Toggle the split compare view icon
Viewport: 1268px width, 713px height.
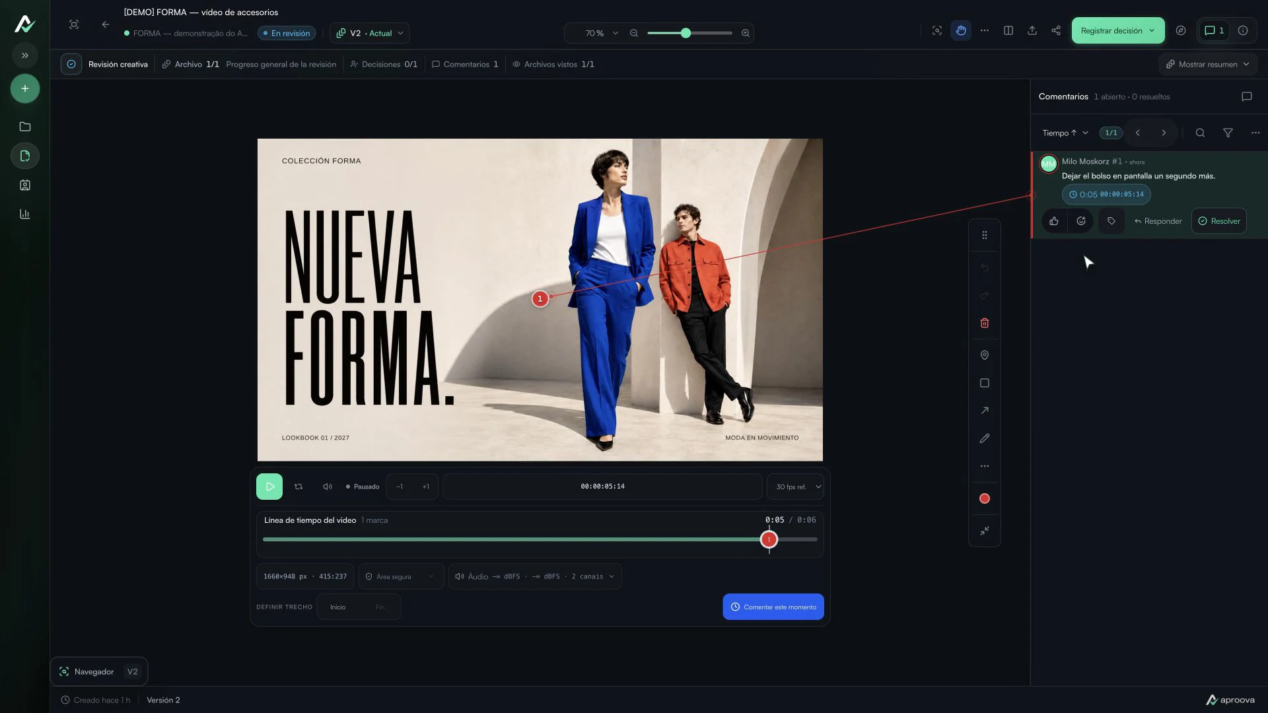coord(1008,30)
